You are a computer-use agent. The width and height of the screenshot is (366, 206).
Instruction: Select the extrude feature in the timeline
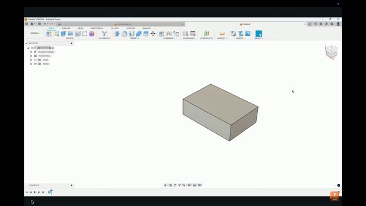[50, 192]
